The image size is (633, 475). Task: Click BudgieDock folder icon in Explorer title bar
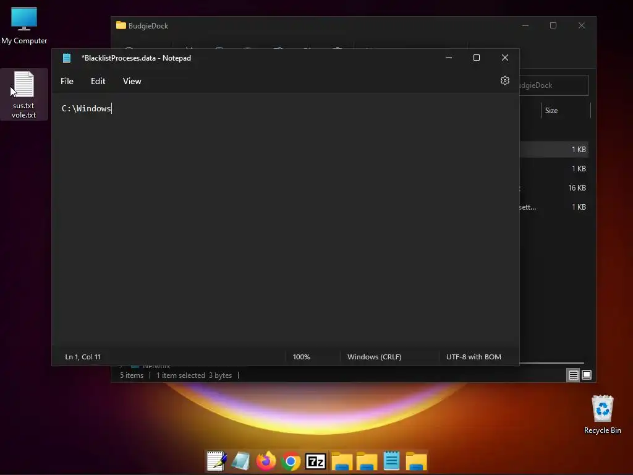click(121, 25)
